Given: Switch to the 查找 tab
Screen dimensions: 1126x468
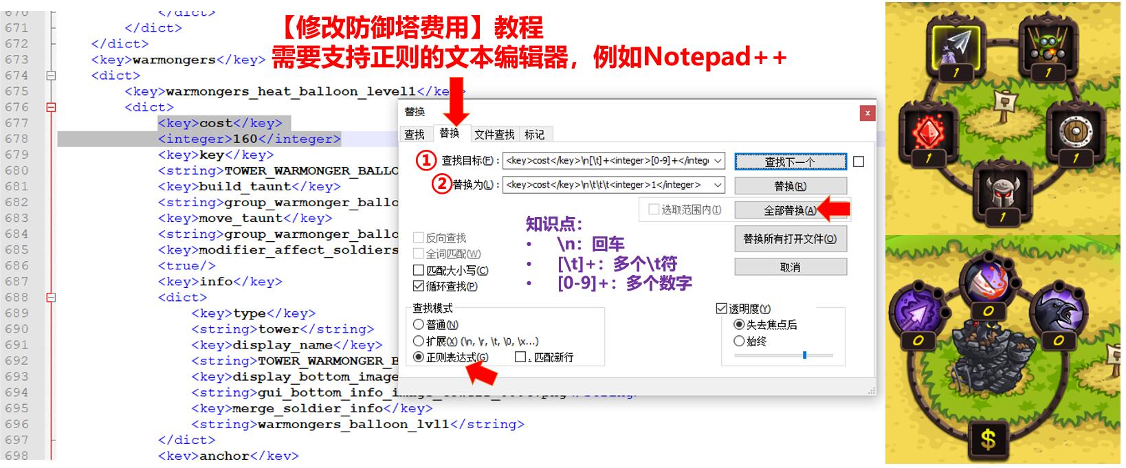Looking at the screenshot, I should click(x=415, y=135).
